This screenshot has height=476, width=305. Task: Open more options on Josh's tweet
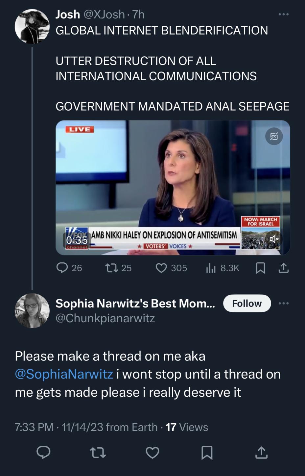coord(283,14)
